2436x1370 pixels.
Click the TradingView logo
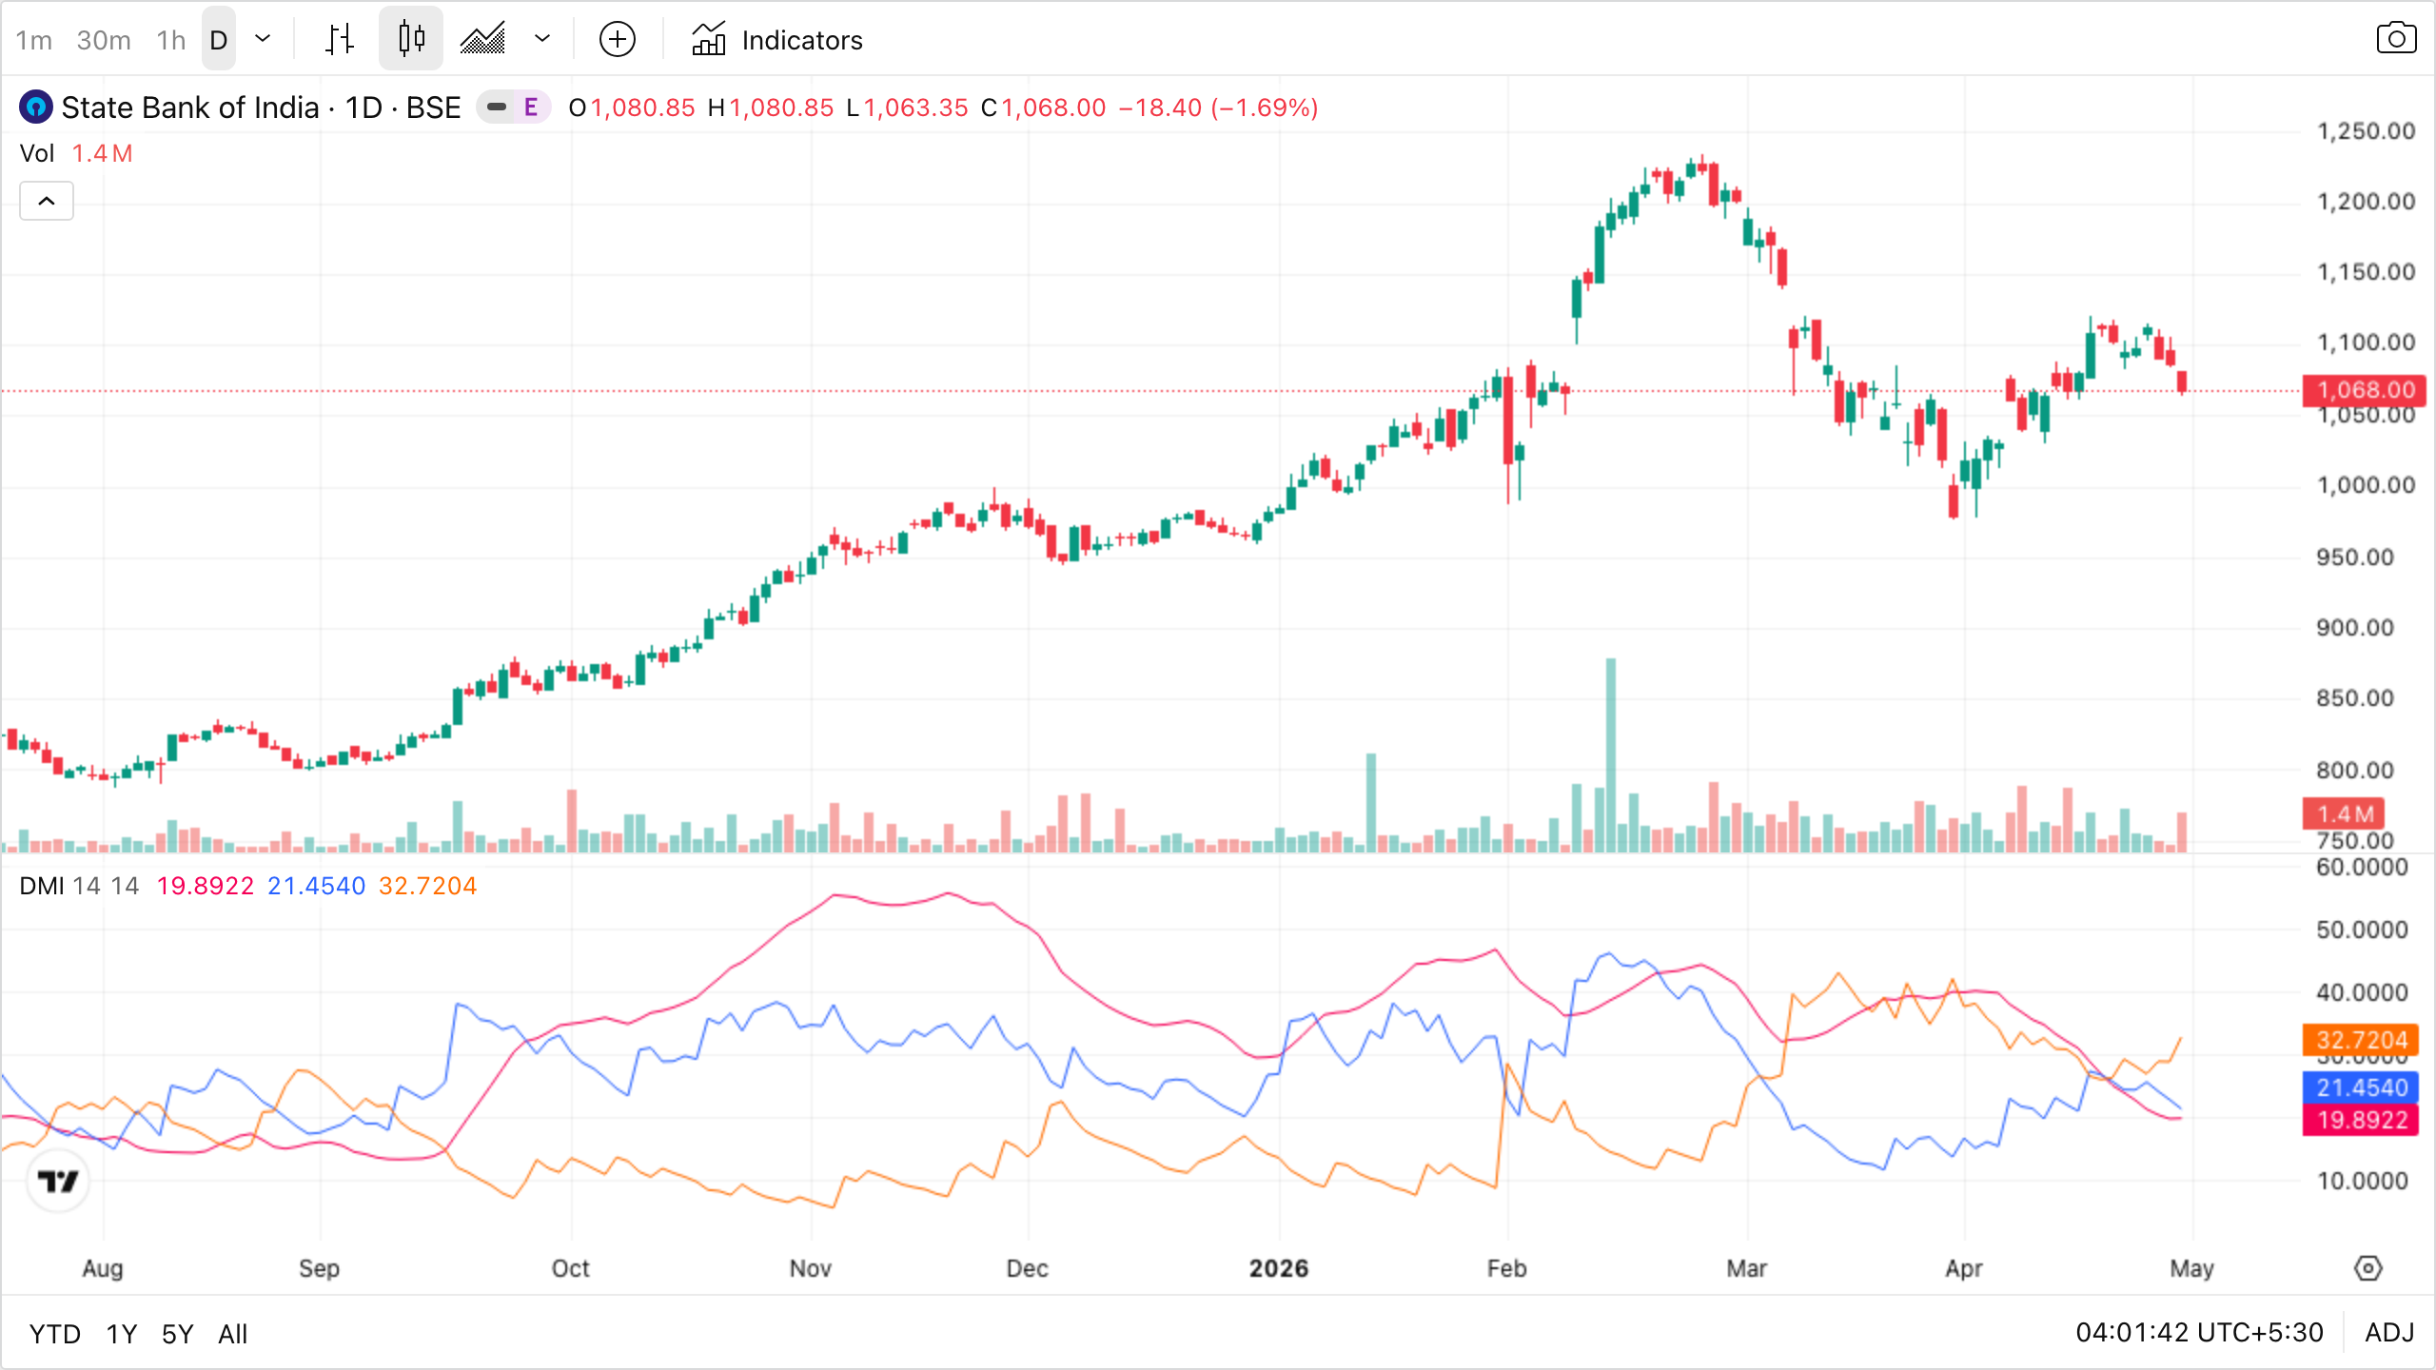[x=58, y=1182]
